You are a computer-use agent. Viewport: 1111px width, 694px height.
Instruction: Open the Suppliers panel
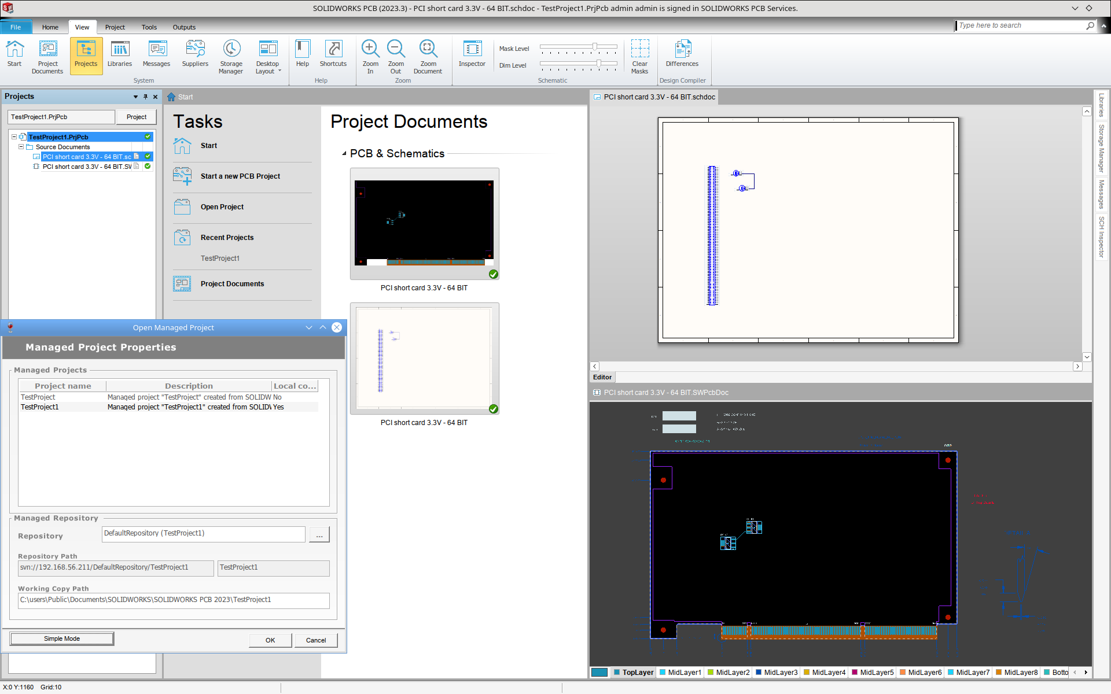click(194, 55)
